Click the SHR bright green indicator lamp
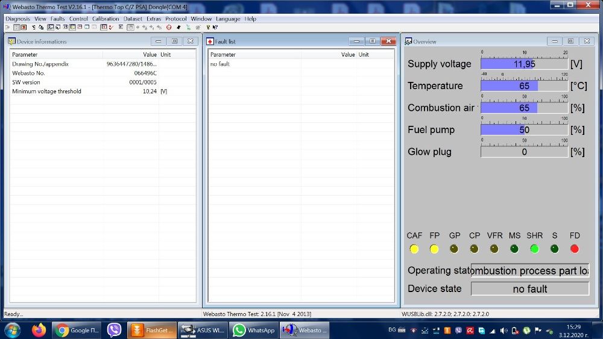This screenshot has height=339, width=603. pyautogui.click(x=534, y=249)
